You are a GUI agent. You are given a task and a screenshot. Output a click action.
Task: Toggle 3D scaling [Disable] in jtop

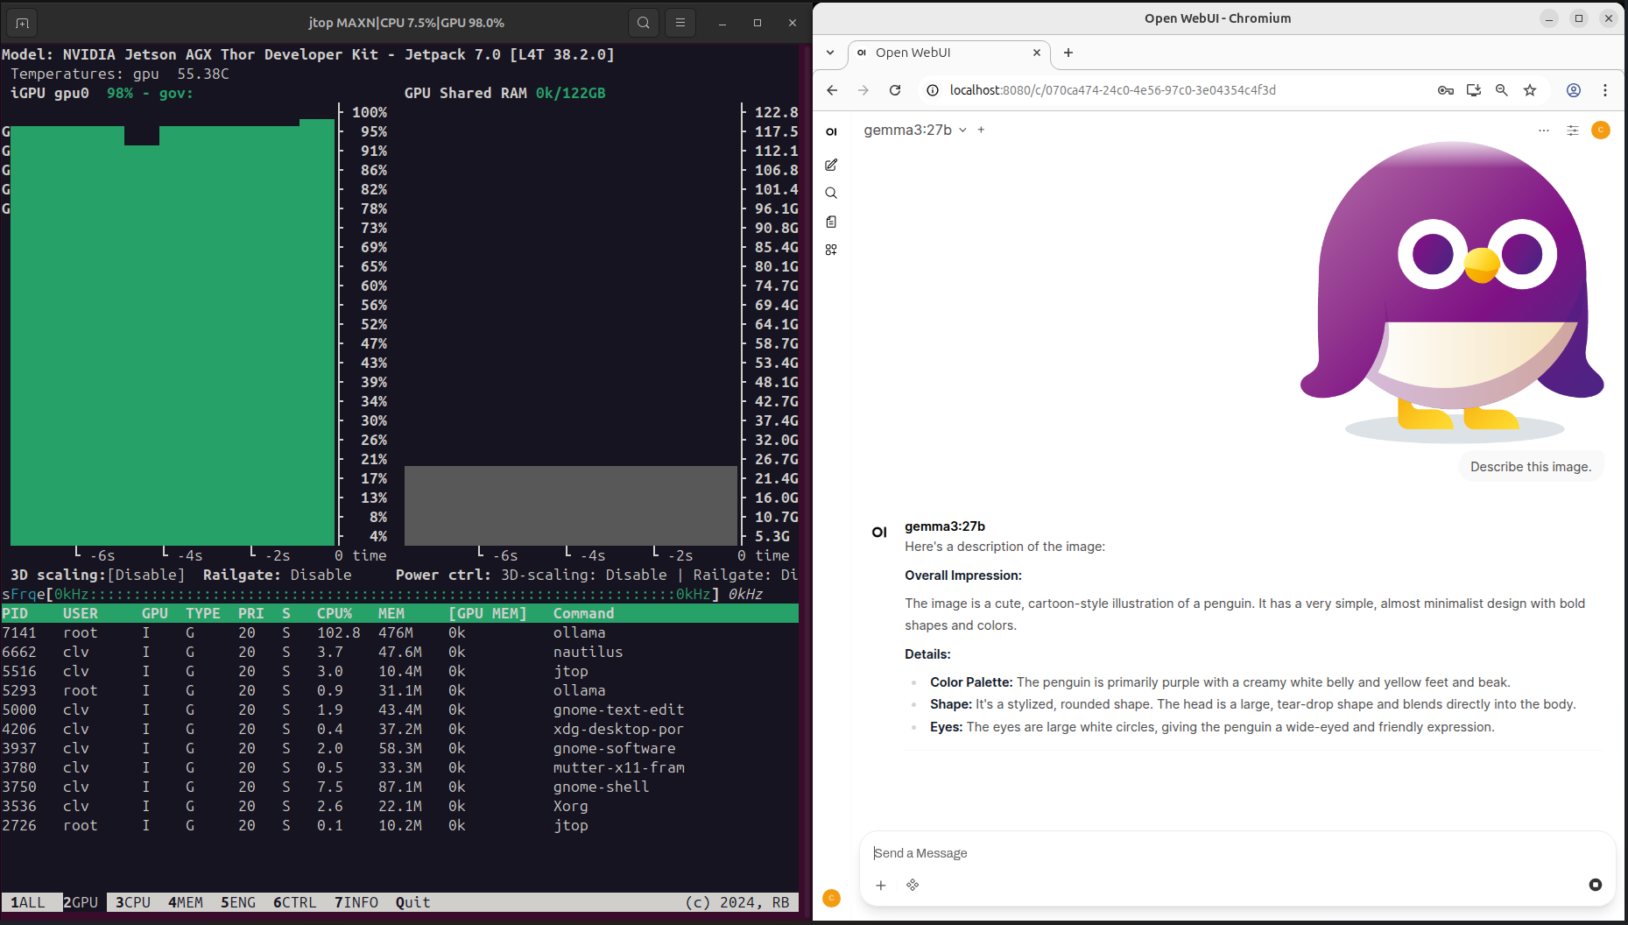click(x=145, y=575)
